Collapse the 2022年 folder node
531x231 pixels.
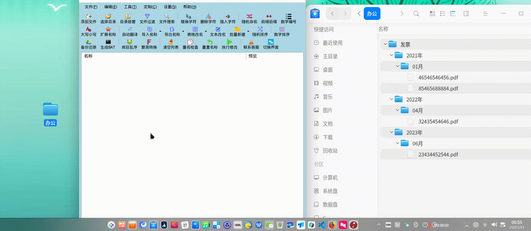[391, 100]
